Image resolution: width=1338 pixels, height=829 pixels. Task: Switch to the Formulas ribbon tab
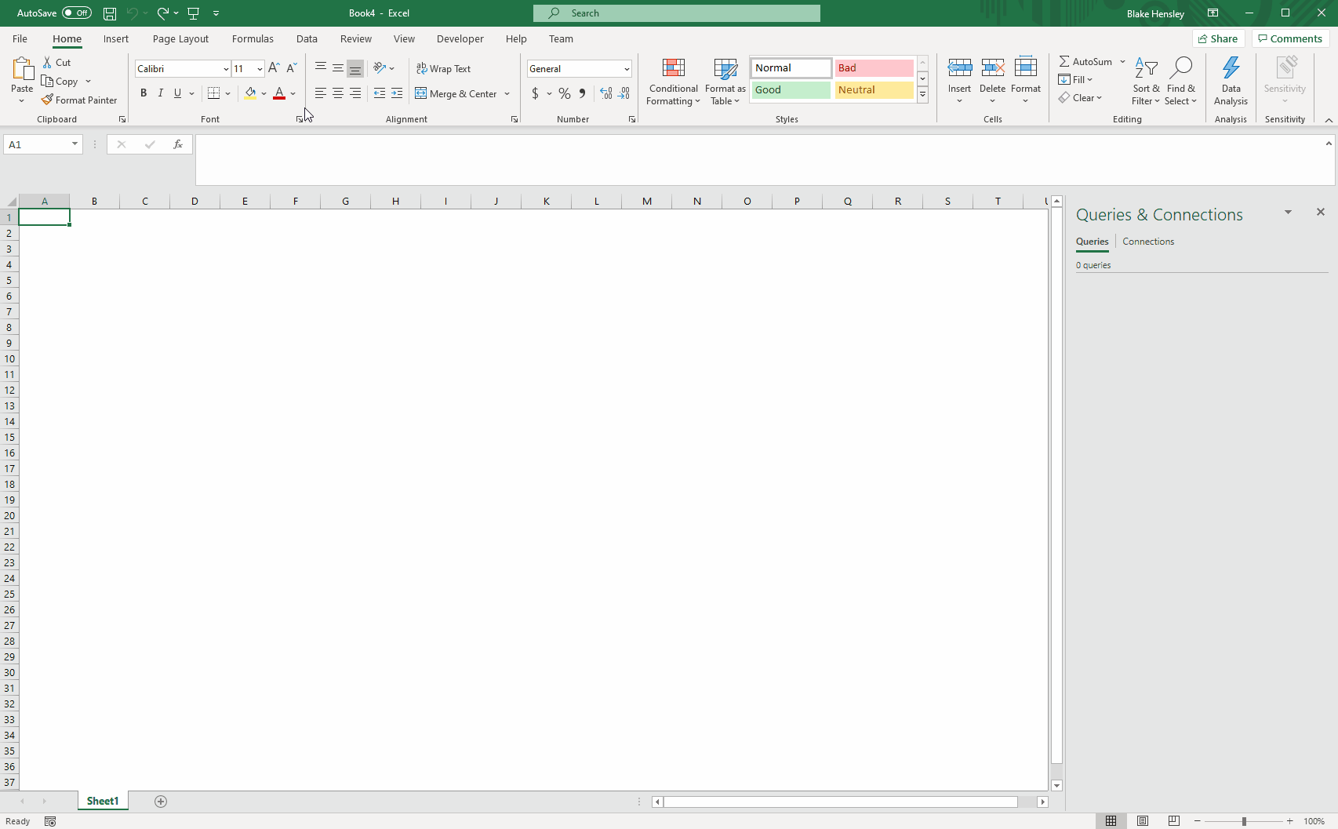[x=253, y=38]
